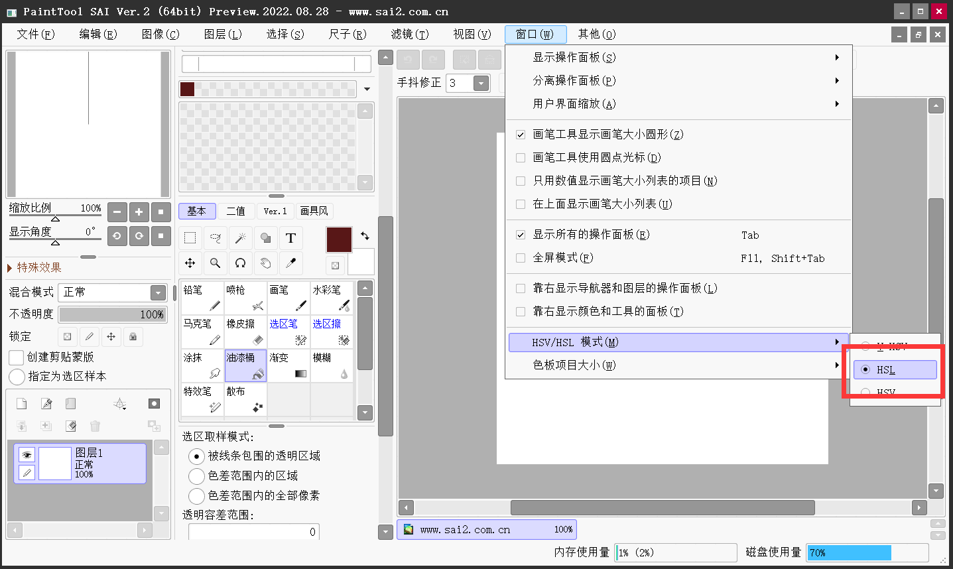The image size is (953, 569).
Task: Zoom out with minus button
Action: coord(117,212)
